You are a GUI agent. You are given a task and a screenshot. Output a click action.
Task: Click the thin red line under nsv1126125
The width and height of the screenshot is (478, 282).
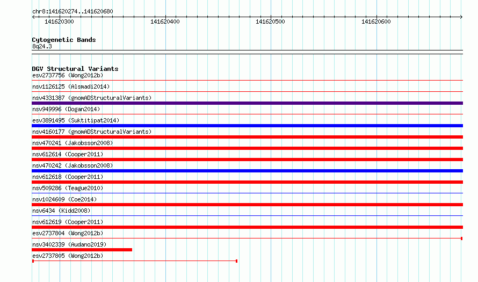(247, 91)
